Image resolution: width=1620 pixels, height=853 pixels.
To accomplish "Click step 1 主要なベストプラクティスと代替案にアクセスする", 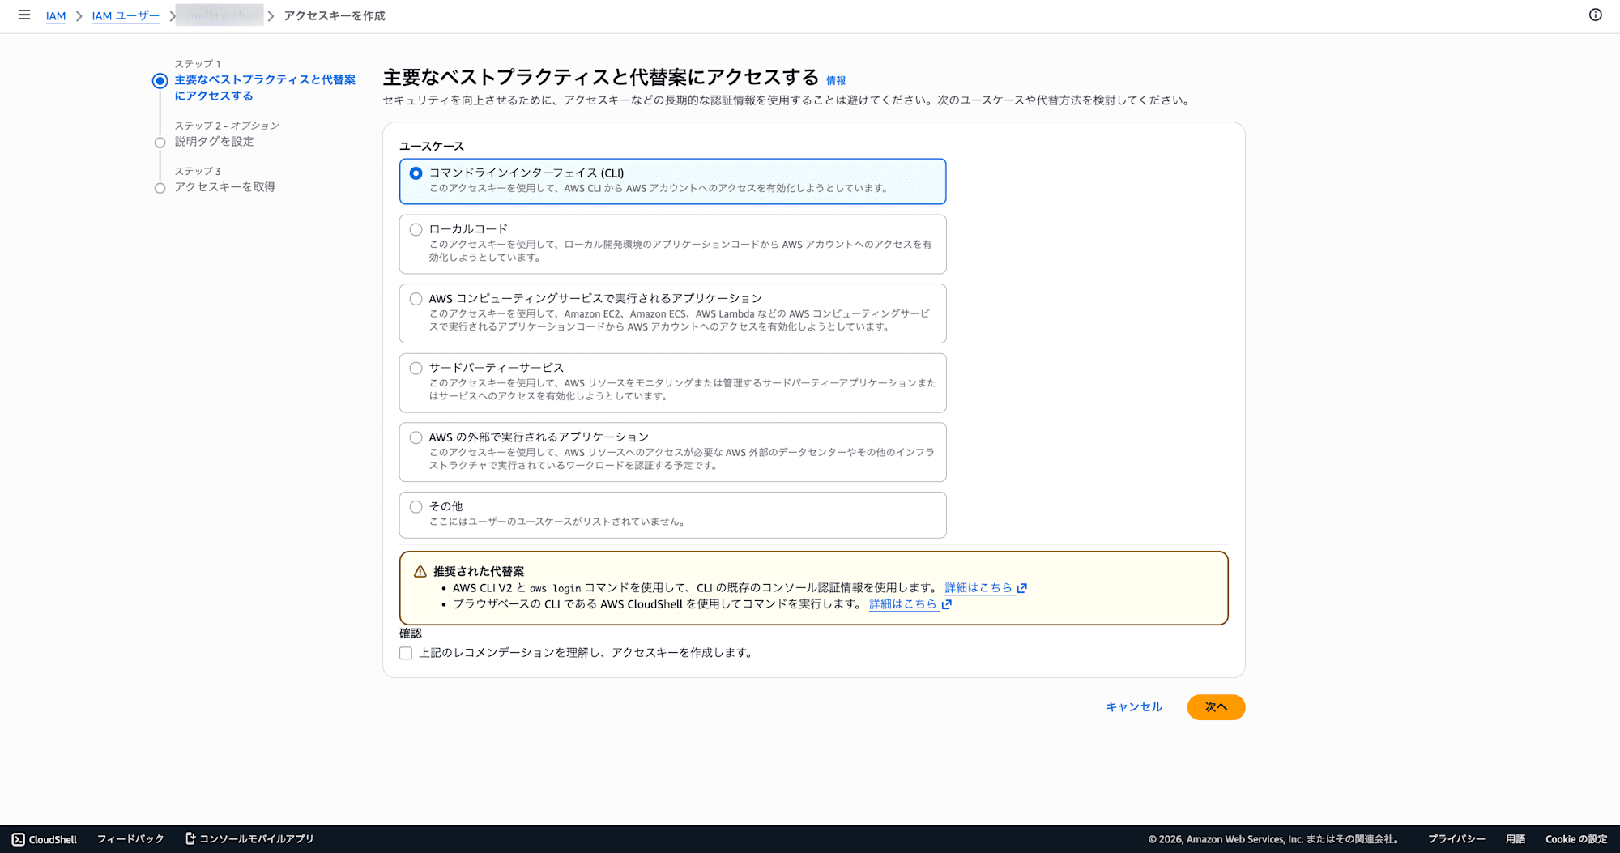I will [x=265, y=87].
